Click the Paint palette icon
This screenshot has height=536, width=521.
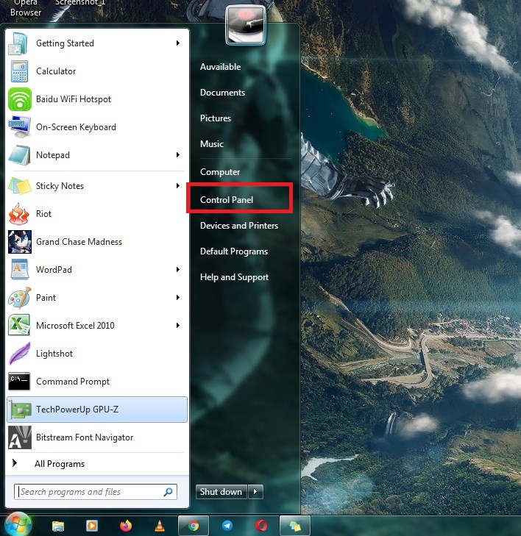19,298
